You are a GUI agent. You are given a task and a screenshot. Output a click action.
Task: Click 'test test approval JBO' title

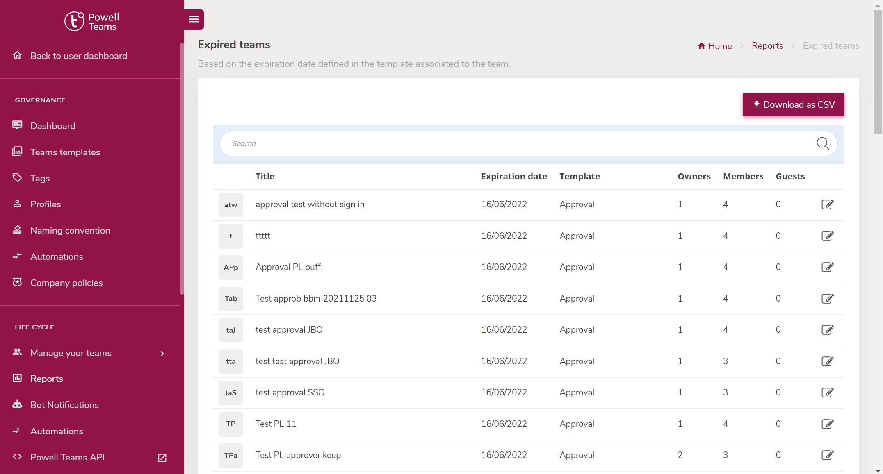click(x=297, y=361)
